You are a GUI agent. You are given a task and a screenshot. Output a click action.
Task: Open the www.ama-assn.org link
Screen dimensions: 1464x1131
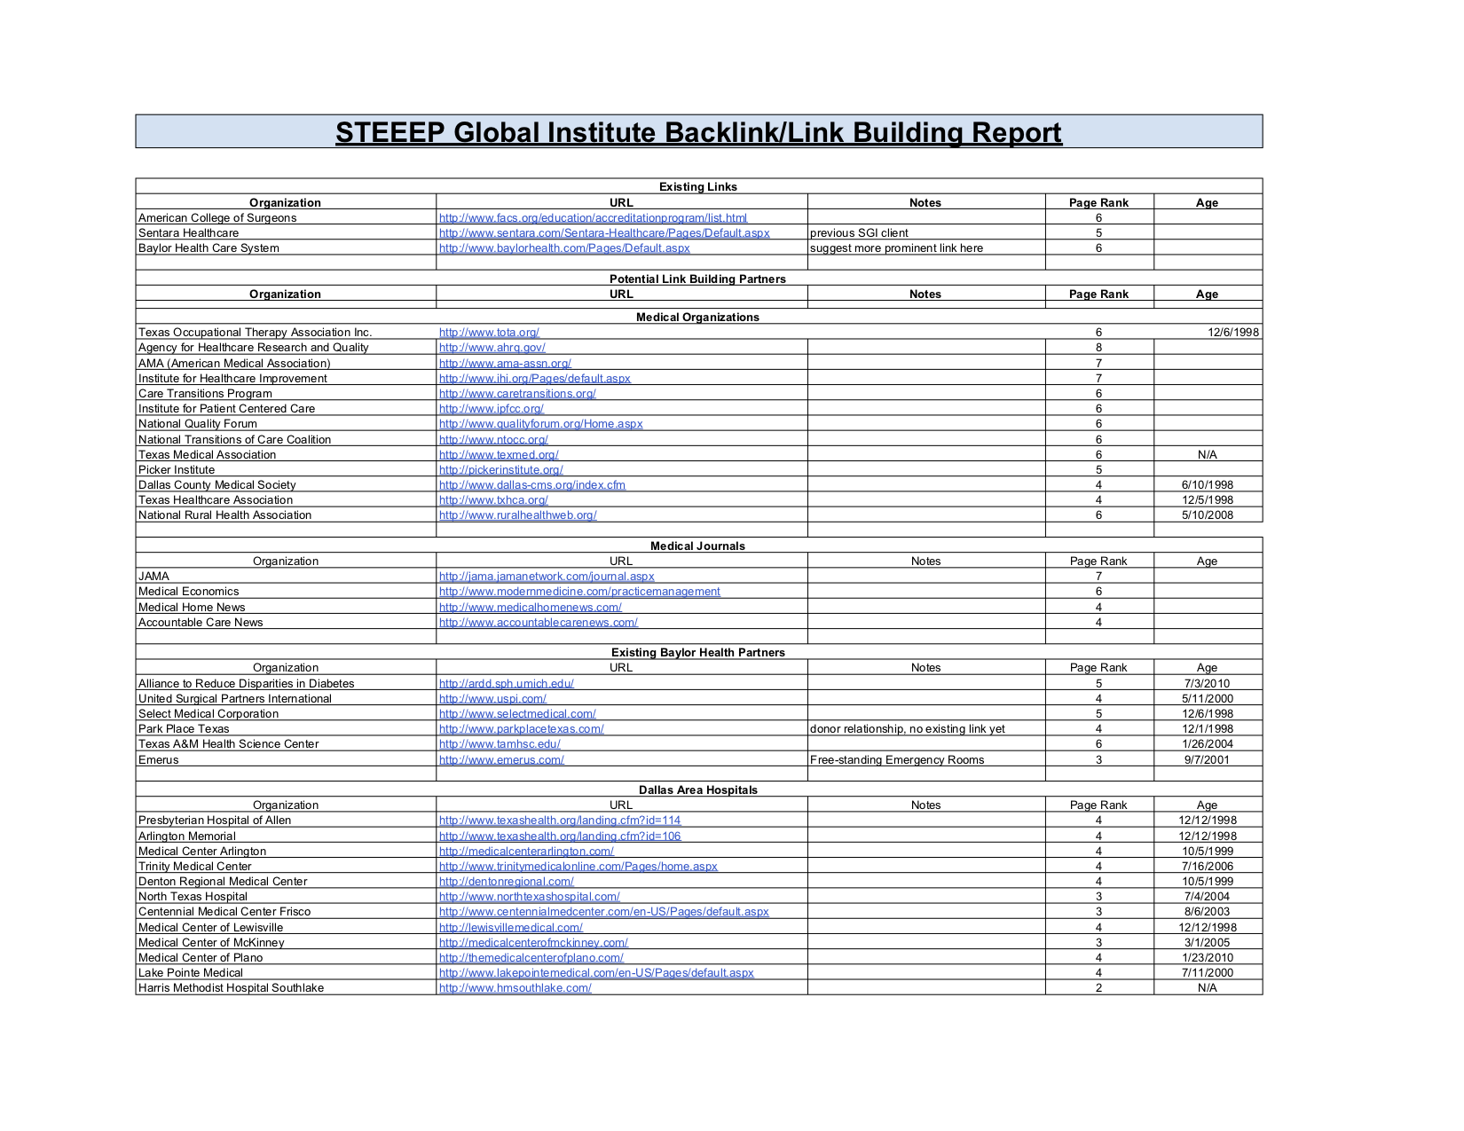505,363
